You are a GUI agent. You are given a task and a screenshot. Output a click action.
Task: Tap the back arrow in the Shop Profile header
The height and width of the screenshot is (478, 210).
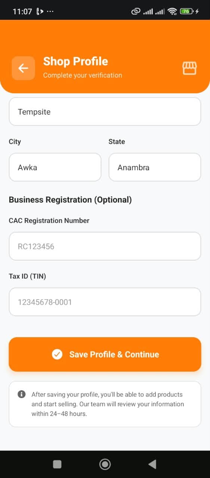pos(23,68)
